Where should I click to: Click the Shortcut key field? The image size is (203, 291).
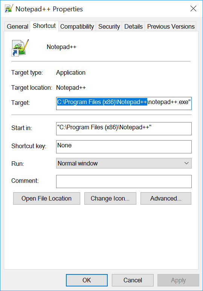(124, 147)
